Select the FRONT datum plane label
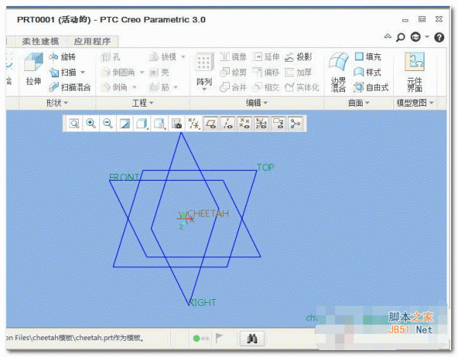This screenshot has width=458, height=357. pos(124,177)
